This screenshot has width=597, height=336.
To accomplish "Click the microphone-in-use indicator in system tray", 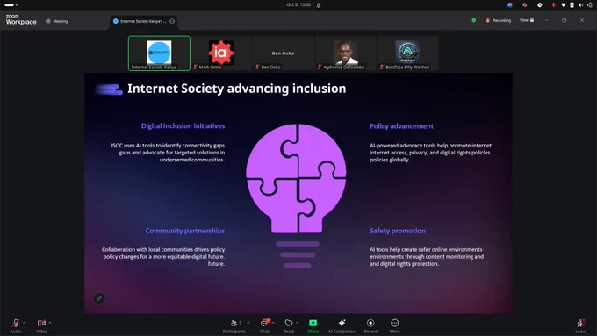I will coord(553,5).
